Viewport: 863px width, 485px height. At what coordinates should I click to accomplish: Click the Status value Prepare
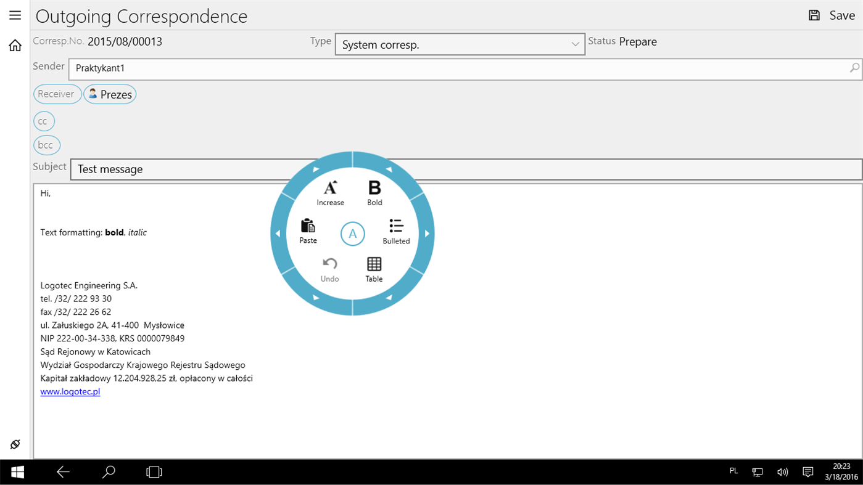638,42
